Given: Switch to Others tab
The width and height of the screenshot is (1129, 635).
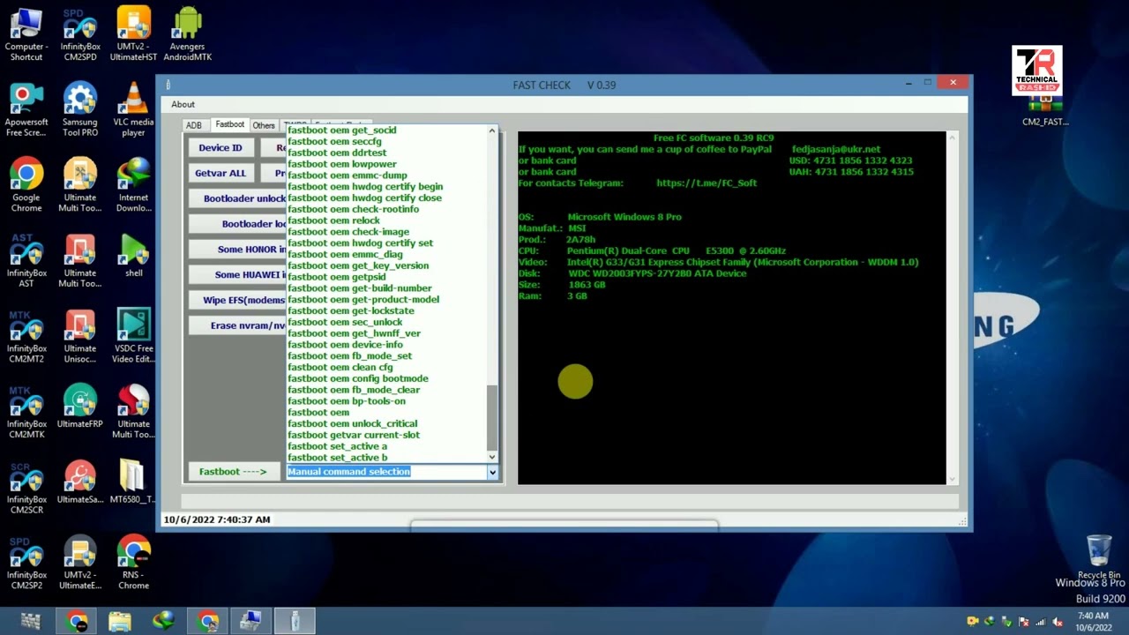Looking at the screenshot, I should [x=264, y=125].
